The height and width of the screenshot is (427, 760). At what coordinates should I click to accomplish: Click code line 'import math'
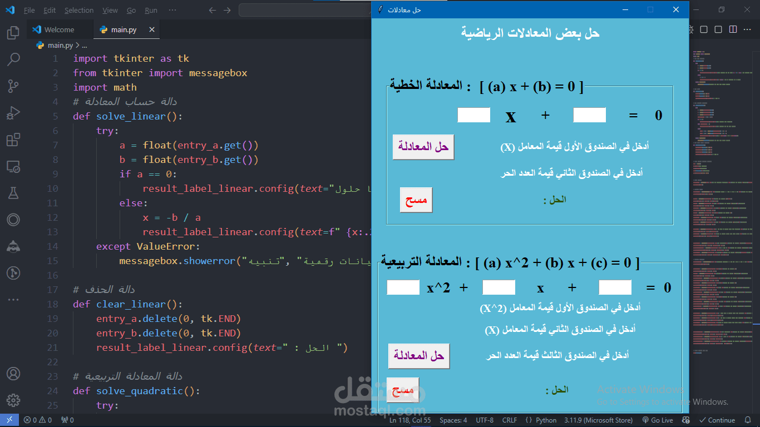105,87
